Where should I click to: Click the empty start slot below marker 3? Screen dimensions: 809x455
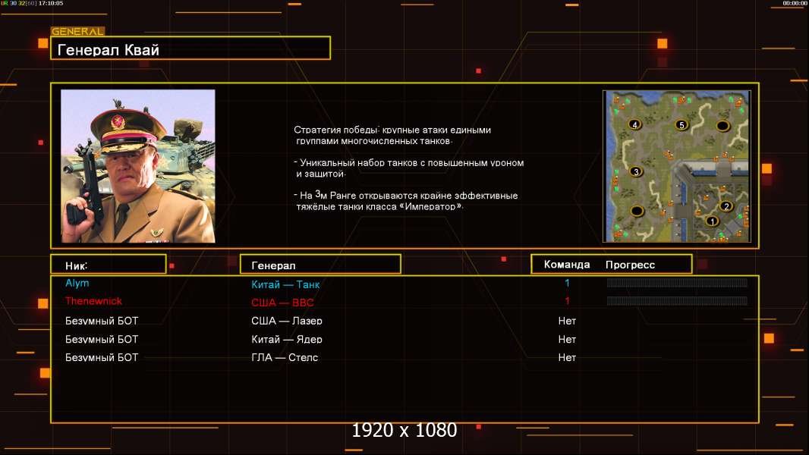tap(637, 211)
